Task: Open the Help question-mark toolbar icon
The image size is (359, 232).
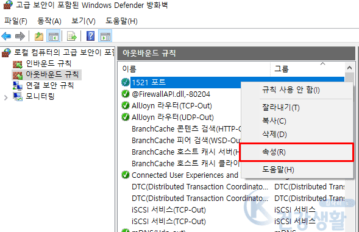Action: [90, 36]
